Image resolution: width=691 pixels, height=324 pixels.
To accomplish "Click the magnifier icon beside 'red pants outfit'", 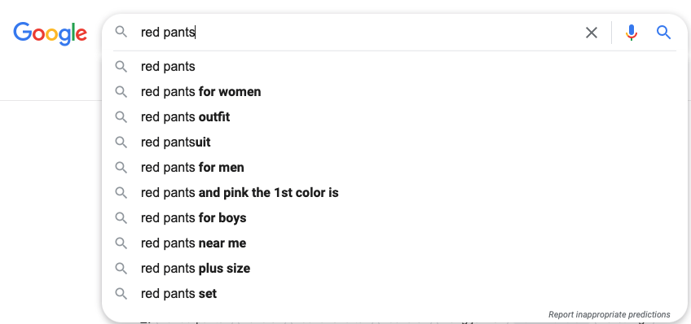I will pyautogui.click(x=121, y=117).
